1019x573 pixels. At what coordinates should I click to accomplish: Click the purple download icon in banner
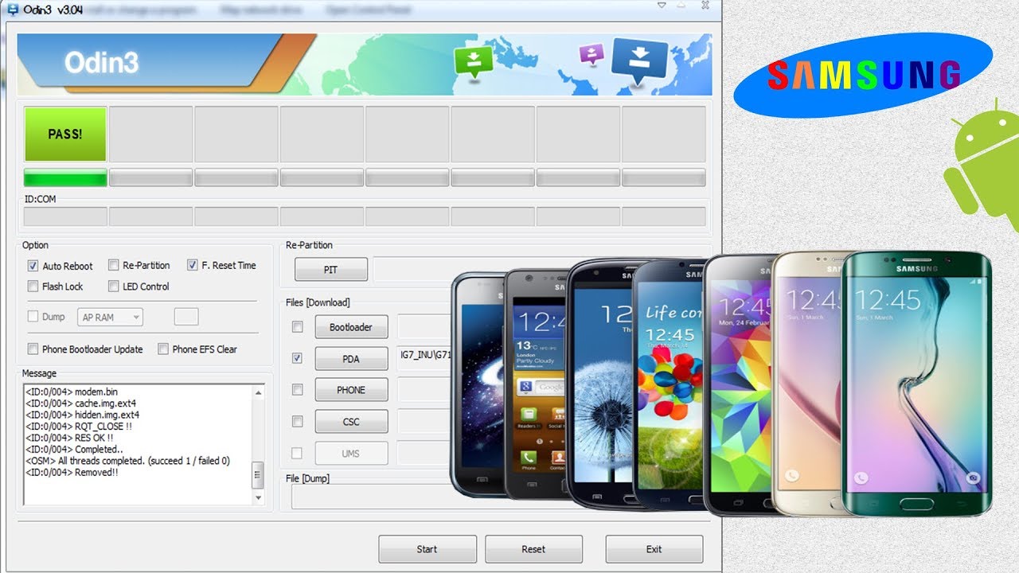coord(591,54)
